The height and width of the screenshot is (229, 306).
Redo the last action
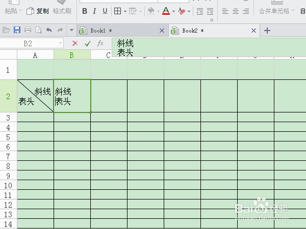click(60, 30)
